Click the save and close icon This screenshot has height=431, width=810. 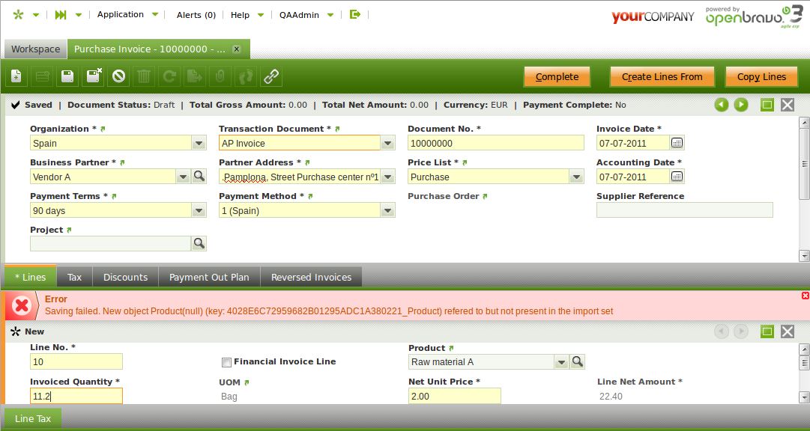(94, 76)
